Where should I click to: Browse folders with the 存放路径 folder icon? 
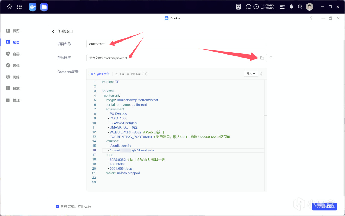262,58
